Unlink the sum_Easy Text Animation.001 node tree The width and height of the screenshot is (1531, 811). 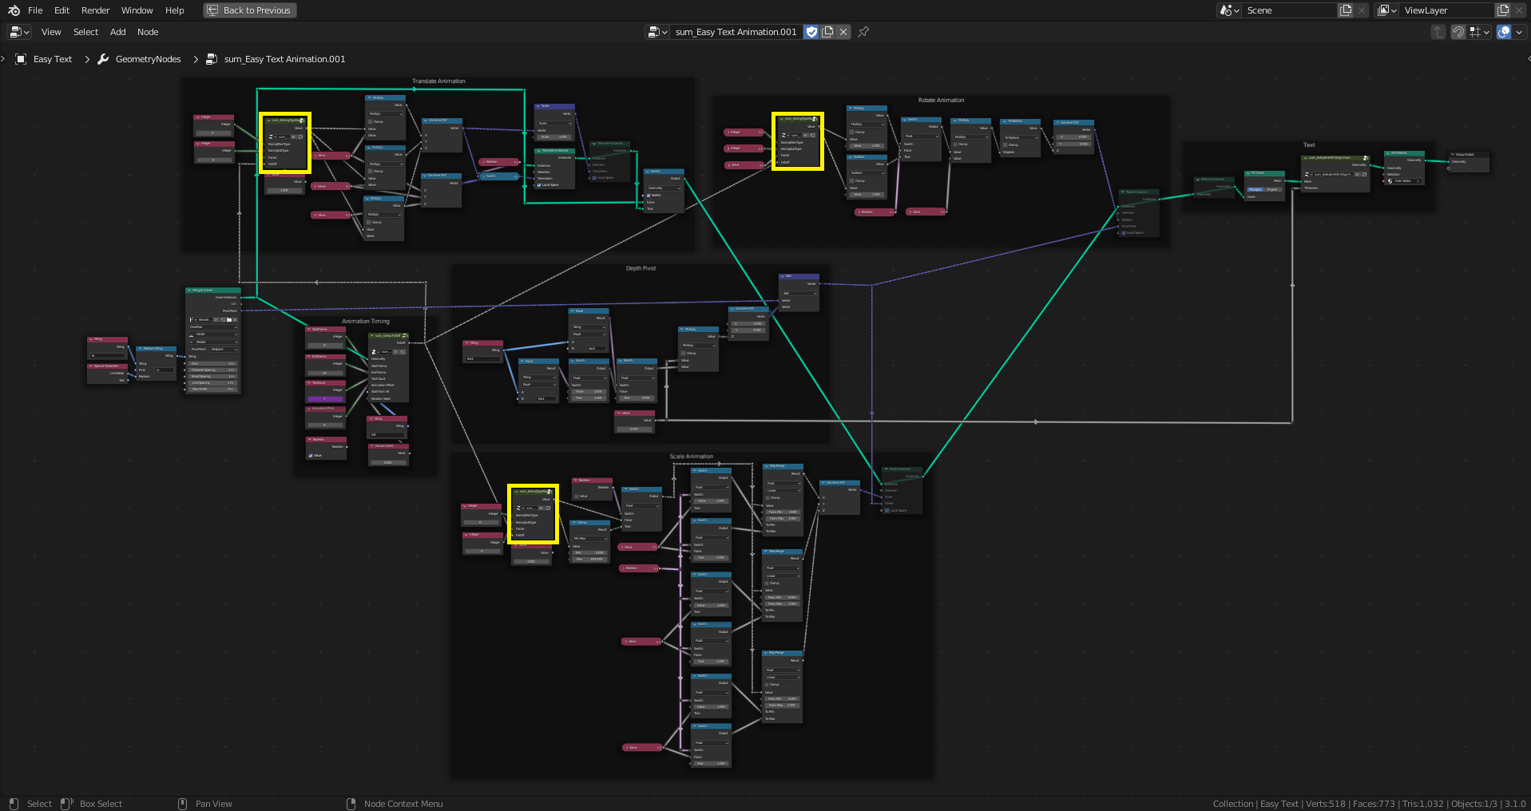(843, 32)
